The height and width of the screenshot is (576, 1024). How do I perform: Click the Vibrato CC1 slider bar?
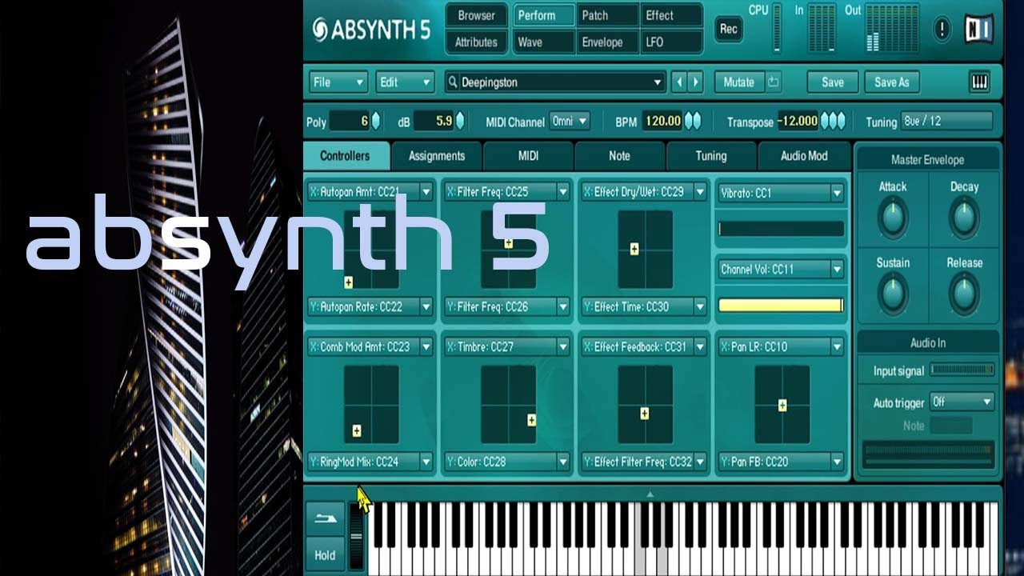point(781,229)
